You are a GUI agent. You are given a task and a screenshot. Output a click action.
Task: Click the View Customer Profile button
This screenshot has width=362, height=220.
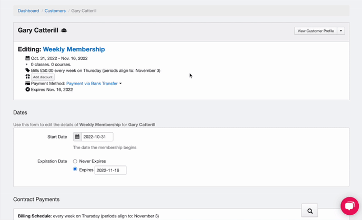coord(316,31)
